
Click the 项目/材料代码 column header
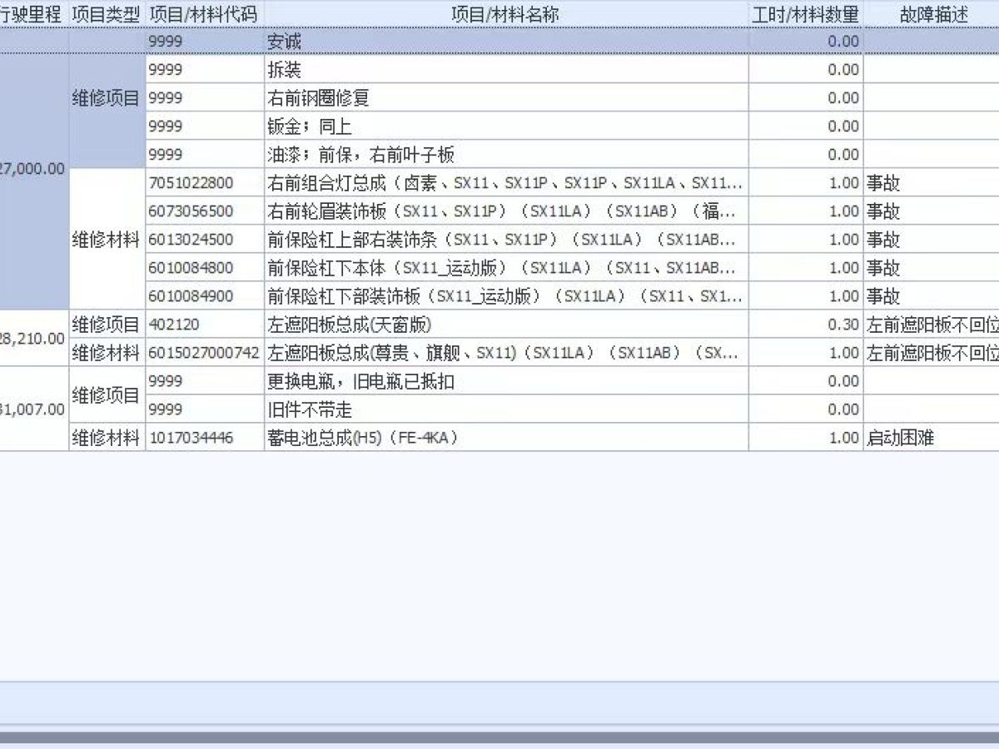205,14
